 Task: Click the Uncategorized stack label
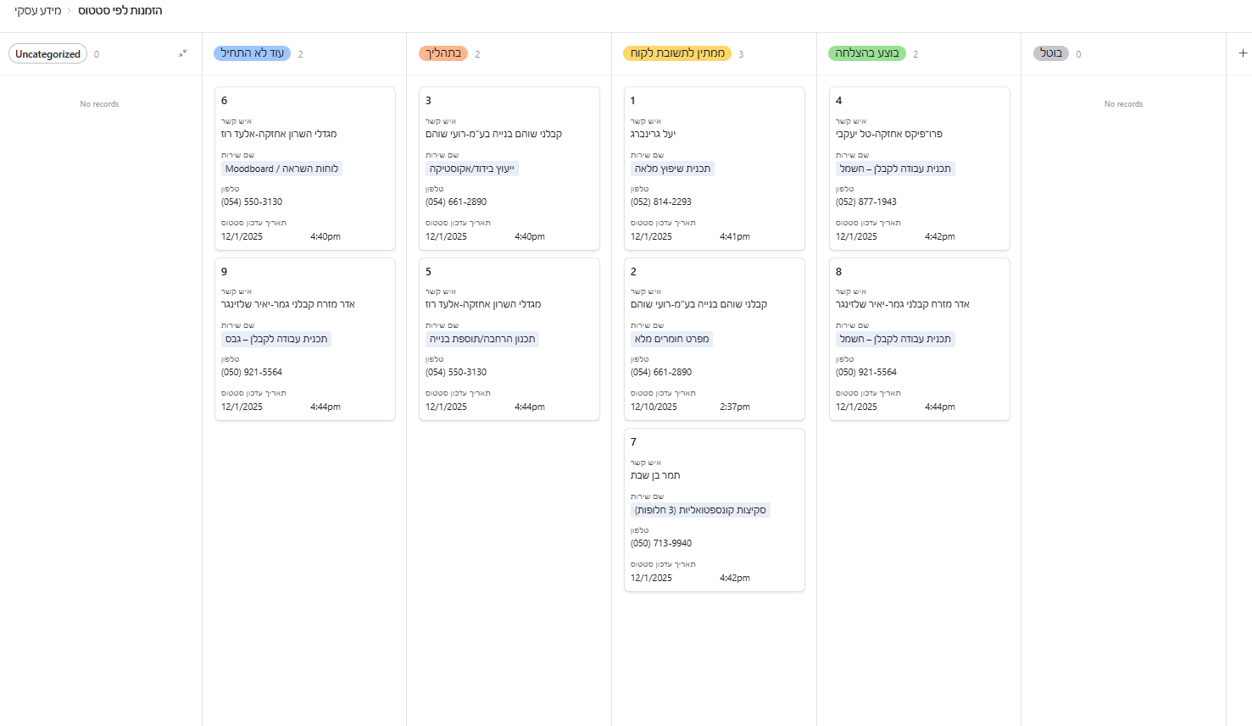pyautogui.click(x=47, y=53)
